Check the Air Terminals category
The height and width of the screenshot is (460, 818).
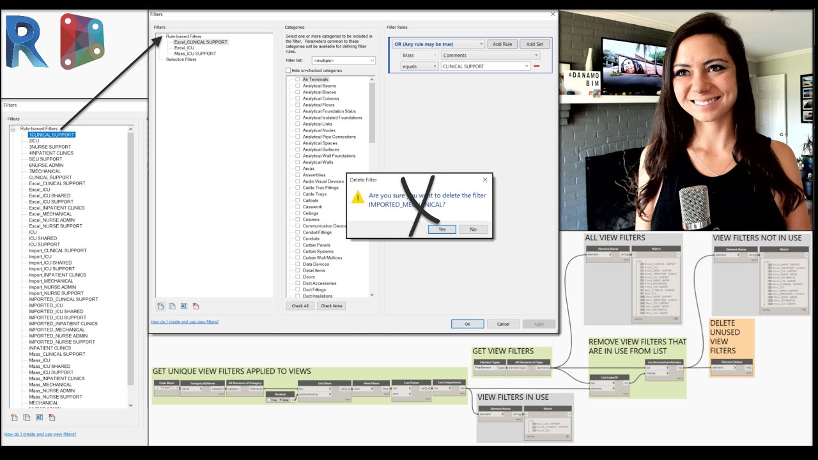[x=297, y=79]
